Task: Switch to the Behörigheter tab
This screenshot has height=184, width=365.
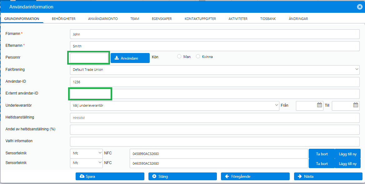Action: [63, 19]
